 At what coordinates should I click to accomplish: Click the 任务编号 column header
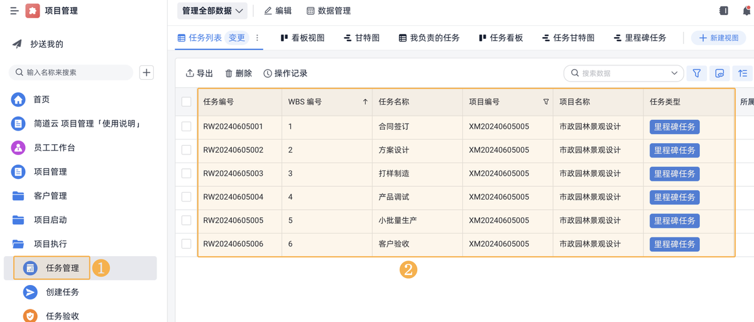coord(240,102)
